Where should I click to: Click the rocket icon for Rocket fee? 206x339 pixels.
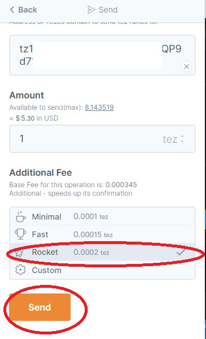coord(20,253)
